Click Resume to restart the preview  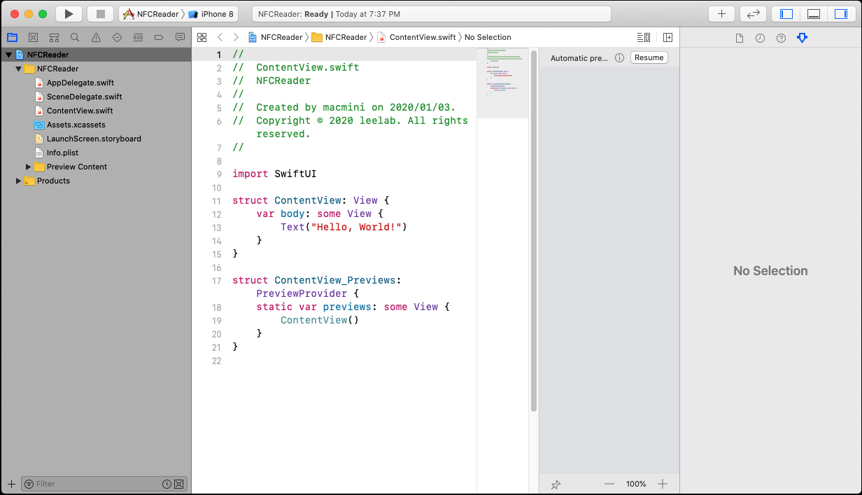(x=649, y=57)
